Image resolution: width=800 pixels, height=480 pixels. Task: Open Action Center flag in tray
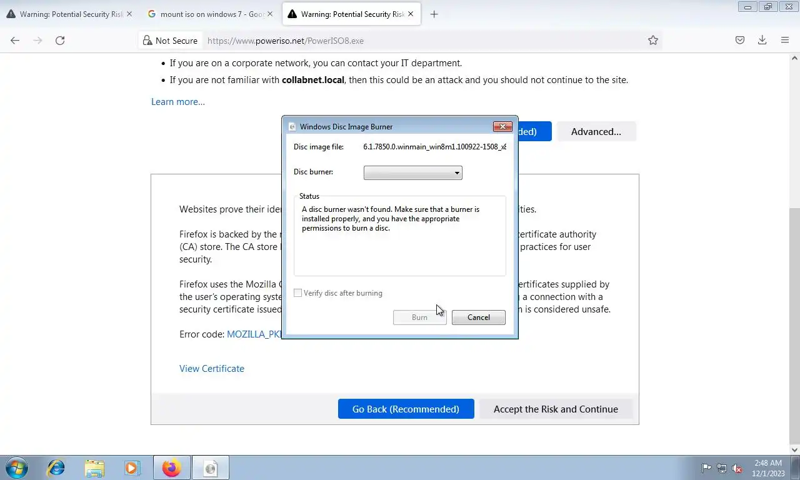point(707,468)
